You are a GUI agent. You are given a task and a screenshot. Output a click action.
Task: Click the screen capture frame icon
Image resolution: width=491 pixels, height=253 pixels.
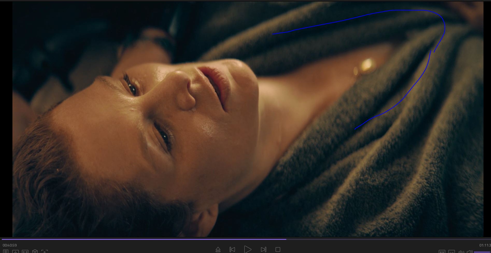point(45,251)
